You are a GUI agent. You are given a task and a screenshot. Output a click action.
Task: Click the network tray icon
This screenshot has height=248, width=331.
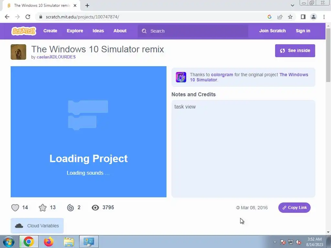click(x=291, y=242)
